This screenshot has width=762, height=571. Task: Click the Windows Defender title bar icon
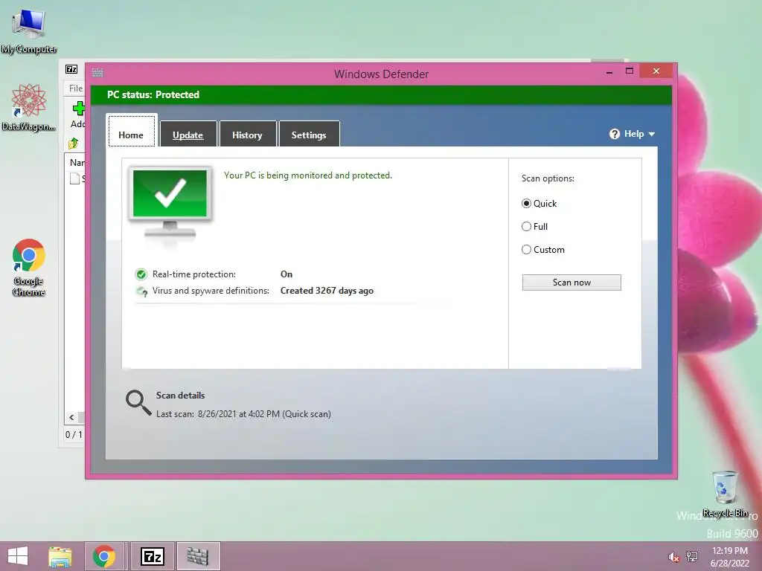[97, 73]
